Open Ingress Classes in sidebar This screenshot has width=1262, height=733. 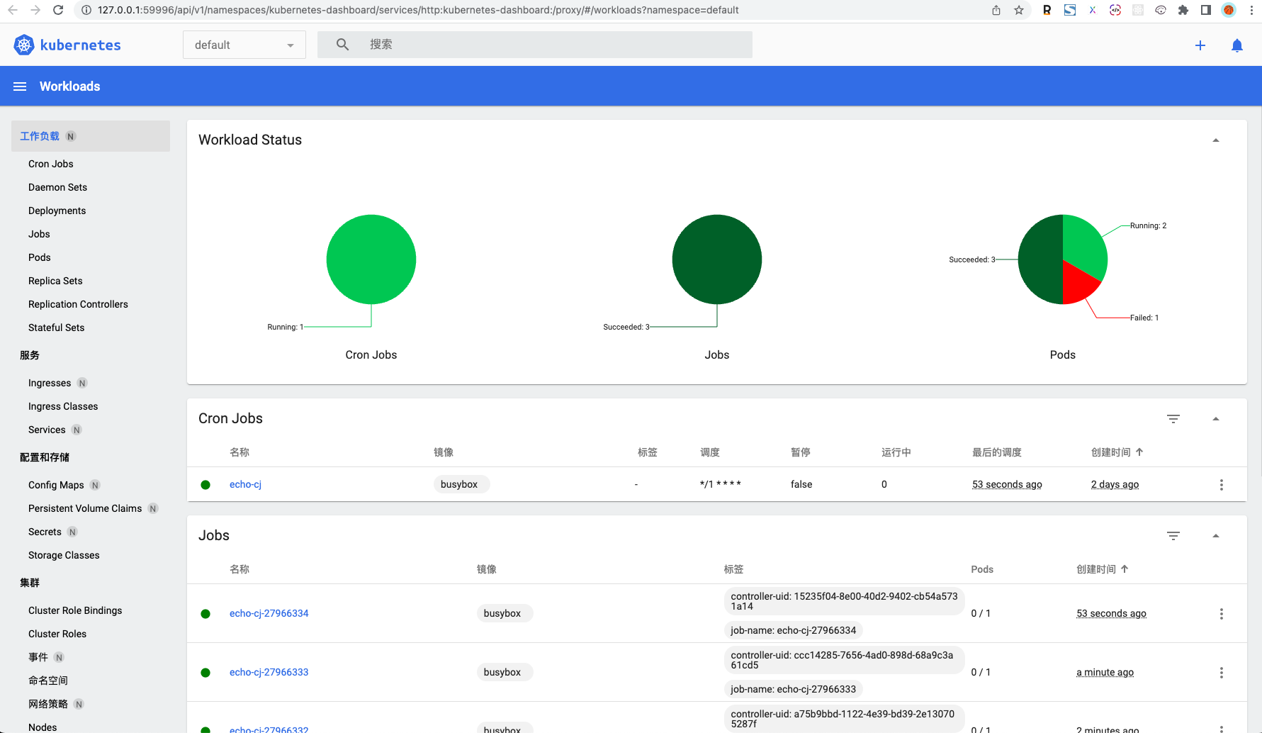coord(63,406)
